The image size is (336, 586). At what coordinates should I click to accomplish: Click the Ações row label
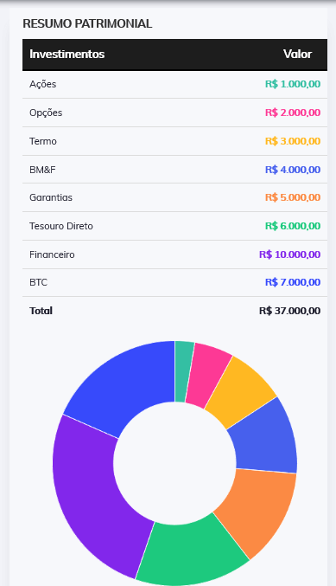click(x=43, y=84)
